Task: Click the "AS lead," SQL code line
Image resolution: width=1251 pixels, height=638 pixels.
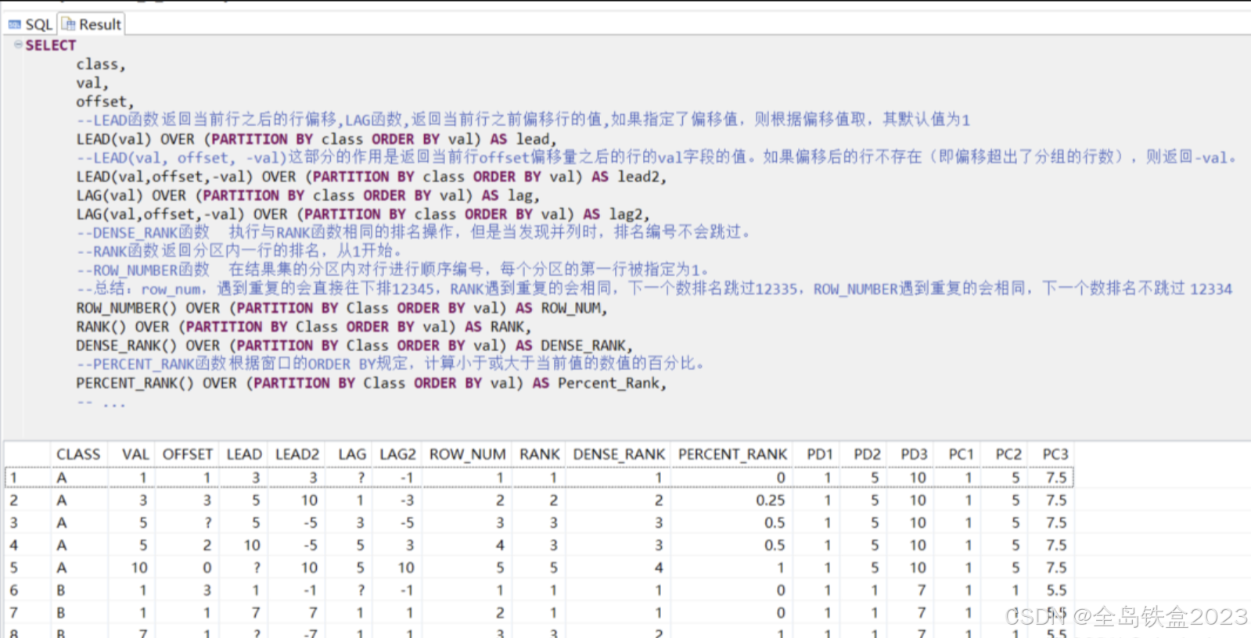Action: pyautogui.click(x=317, y=139)
